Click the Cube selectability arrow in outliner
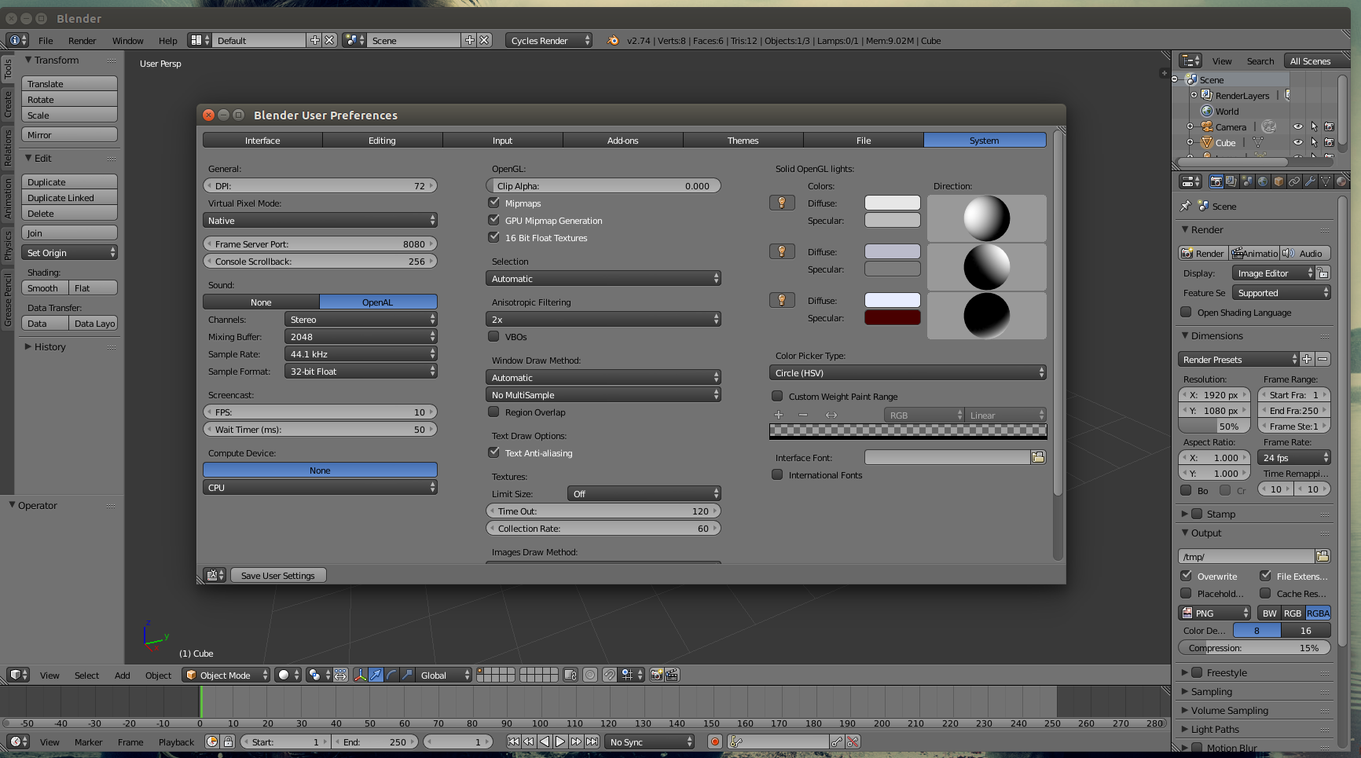The height and width of the screenshot is (758, 1361). tap(1314, 142)
